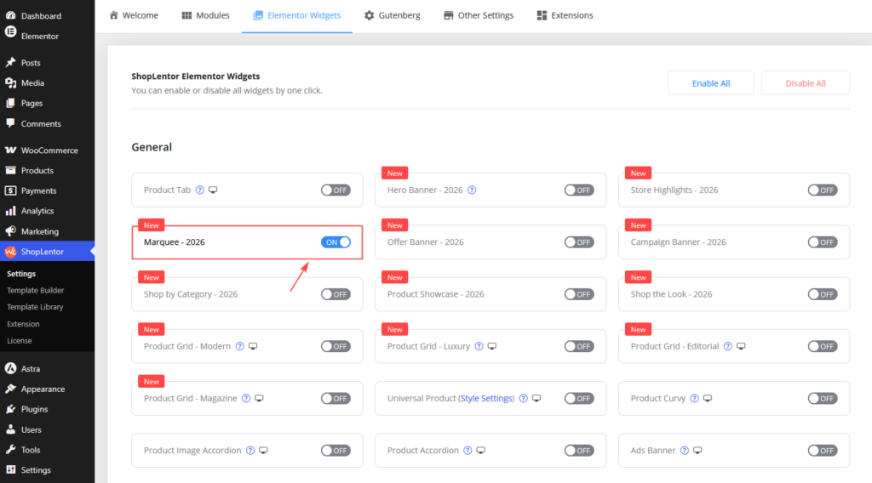Click the Posts pin icon
The height and width of the screenshot is (483, 872).
tap(10, 62)
